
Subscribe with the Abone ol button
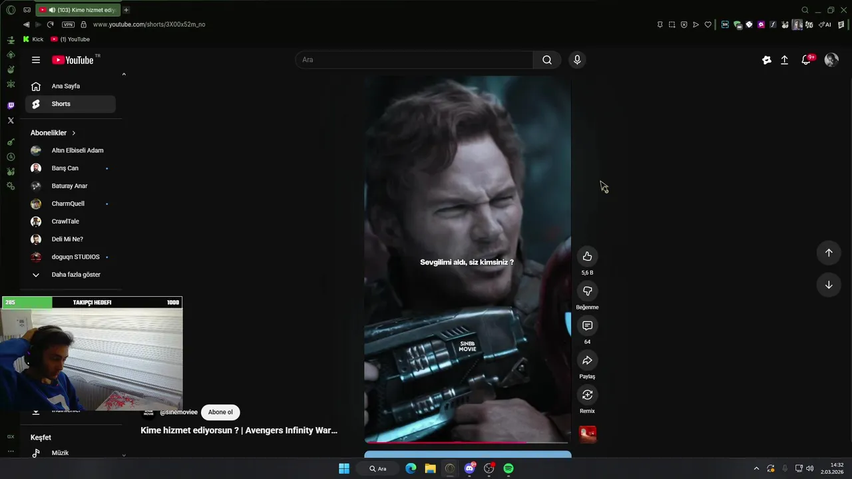pos(220,412)
